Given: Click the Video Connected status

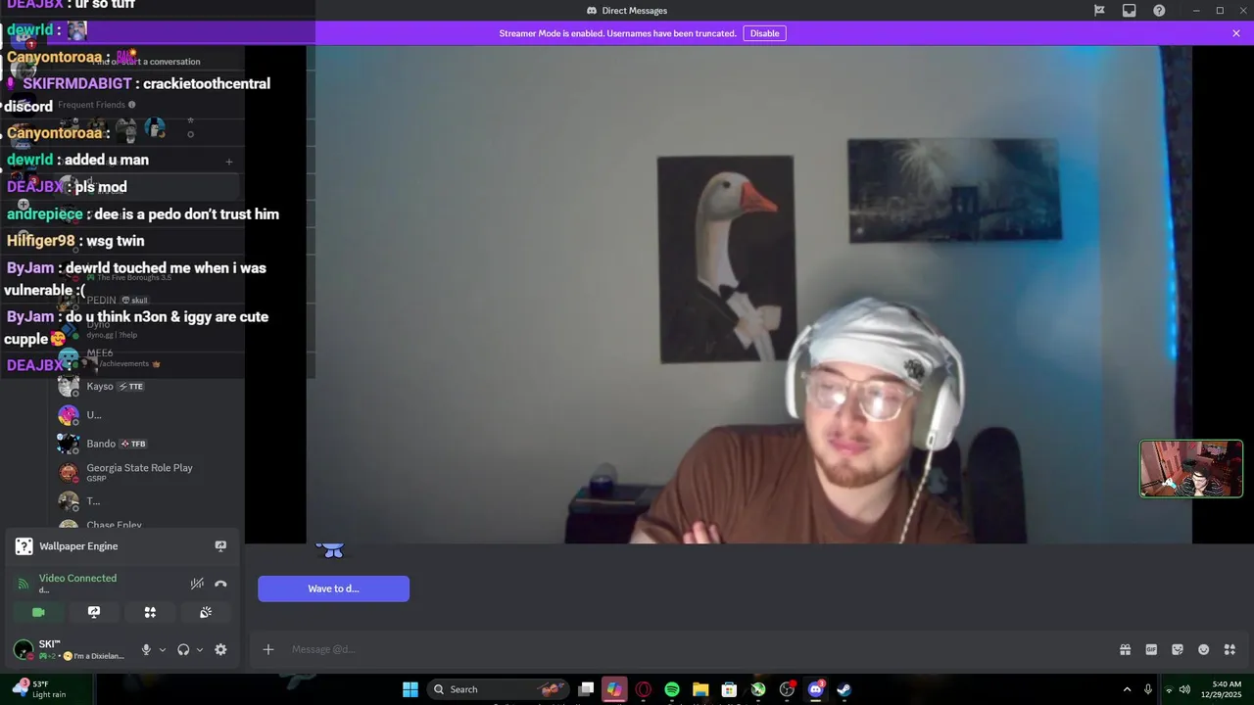Looking at the screenshot, I should click(x=77, y=578).
